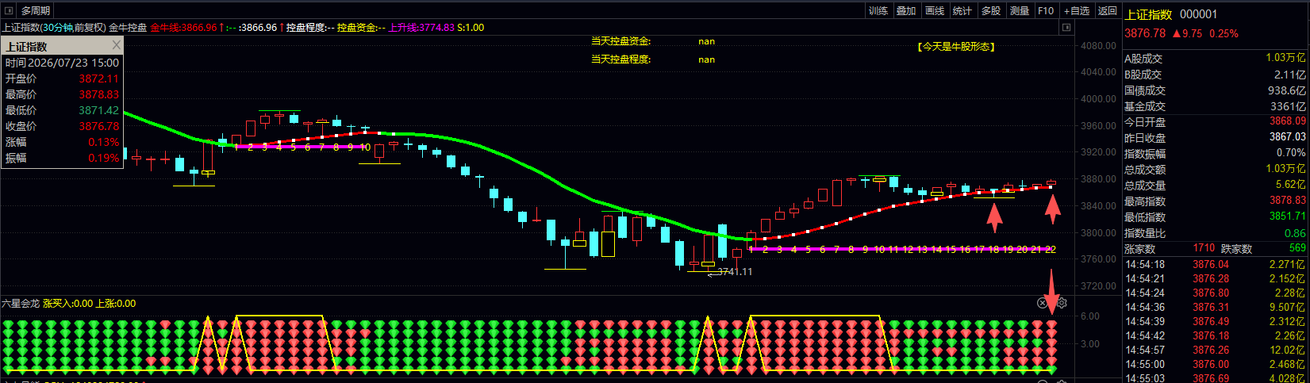Click the 指数量比 0.86 row
Screen dimensions: 1310x383
pos(1215,232)
